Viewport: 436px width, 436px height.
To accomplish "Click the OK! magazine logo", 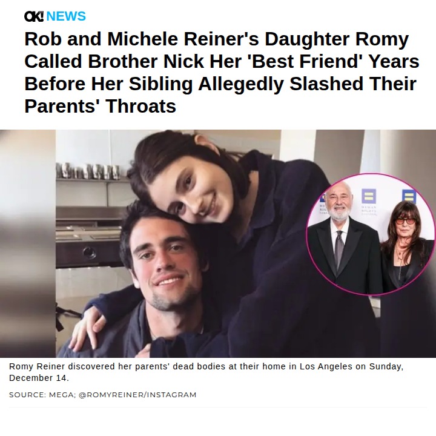I will click(x=34, y=16).
